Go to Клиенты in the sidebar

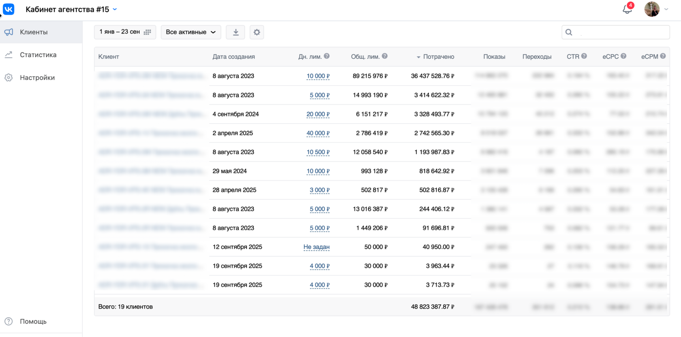[41, 32]
